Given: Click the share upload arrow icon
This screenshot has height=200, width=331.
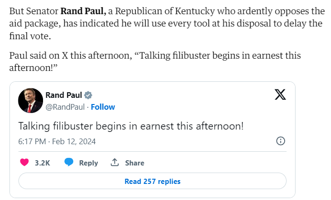Looking at the screenshot, I should coord(114,162).
